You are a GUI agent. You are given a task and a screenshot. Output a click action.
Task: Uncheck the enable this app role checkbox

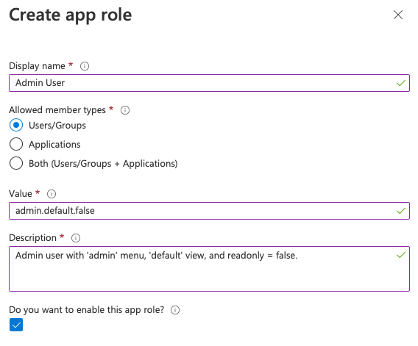pos(16,325)
